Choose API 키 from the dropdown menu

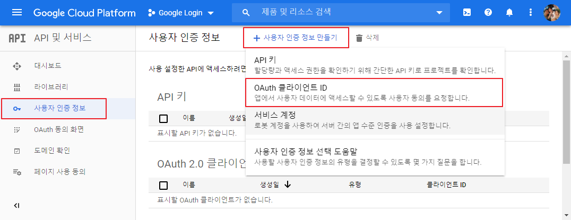(x=375, y=64)
